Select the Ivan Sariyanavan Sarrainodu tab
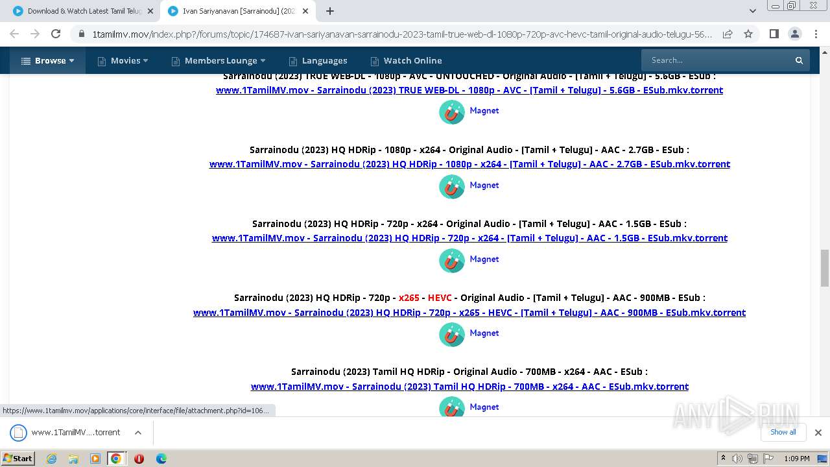 click(233, 11)
